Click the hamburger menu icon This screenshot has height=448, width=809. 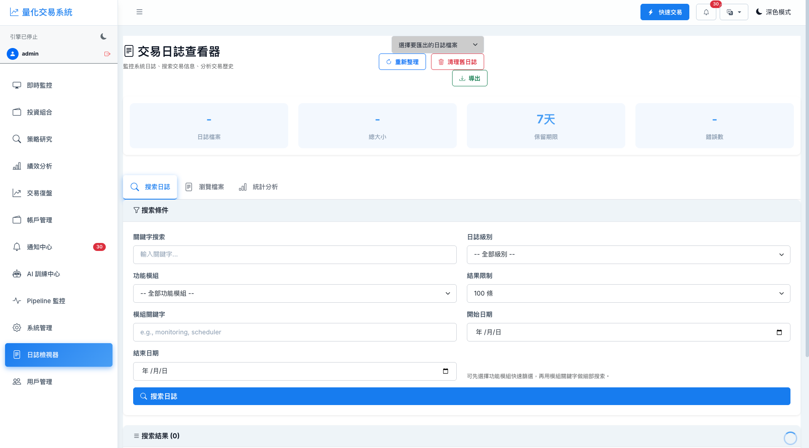tap(139, 12)
